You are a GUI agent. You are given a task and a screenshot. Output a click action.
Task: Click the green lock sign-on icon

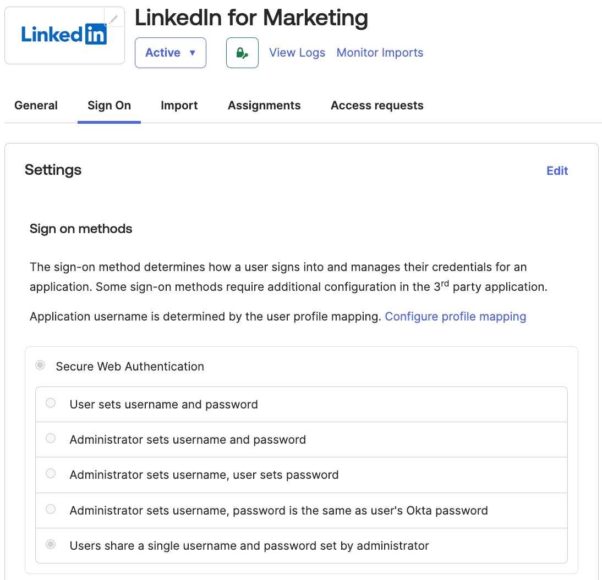(x=242, y=52)
